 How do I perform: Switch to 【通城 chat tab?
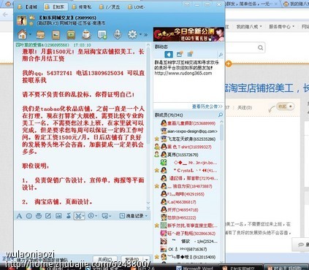click(28, 7)
